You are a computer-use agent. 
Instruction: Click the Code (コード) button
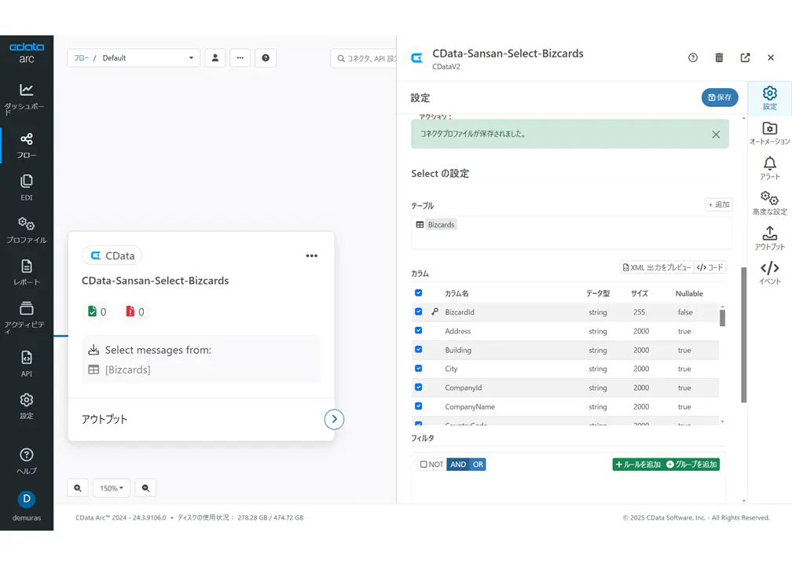[x=709, y=267]
